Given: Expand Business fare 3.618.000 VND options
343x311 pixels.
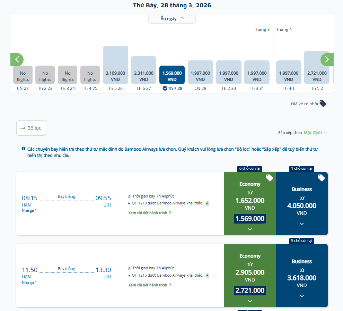Looking at the screenshot, I should point(302,296).
